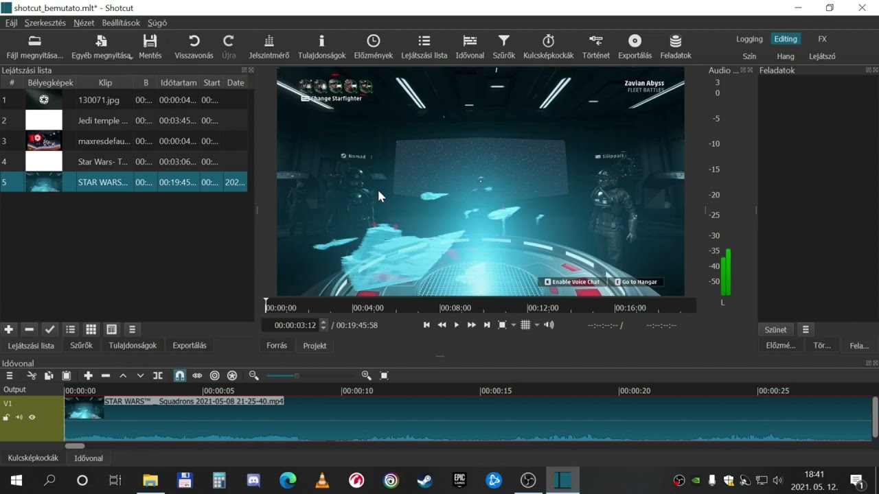This screenshot has height=494, width=879.
Task: Toggle the Idővonal timeline toolbar button
Action: point(470,47)
